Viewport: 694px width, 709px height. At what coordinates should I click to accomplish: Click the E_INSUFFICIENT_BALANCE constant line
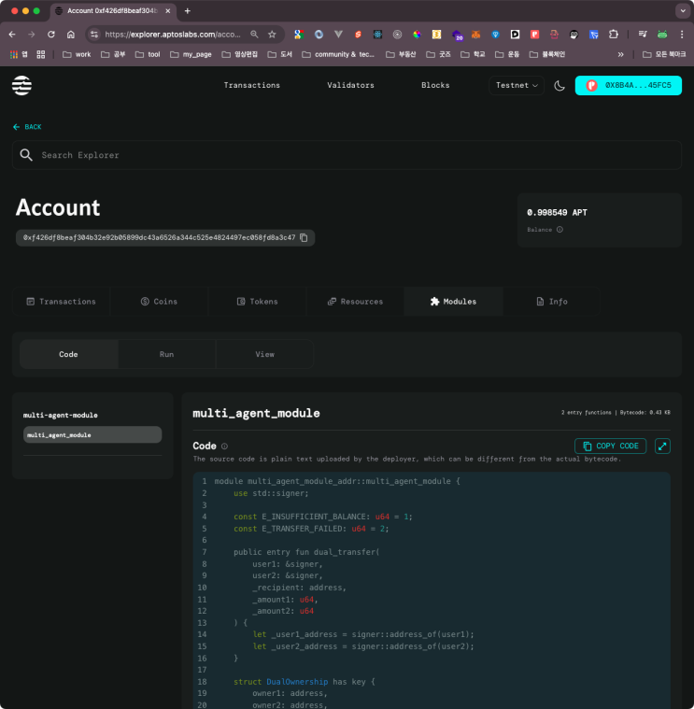coord(323,517)
